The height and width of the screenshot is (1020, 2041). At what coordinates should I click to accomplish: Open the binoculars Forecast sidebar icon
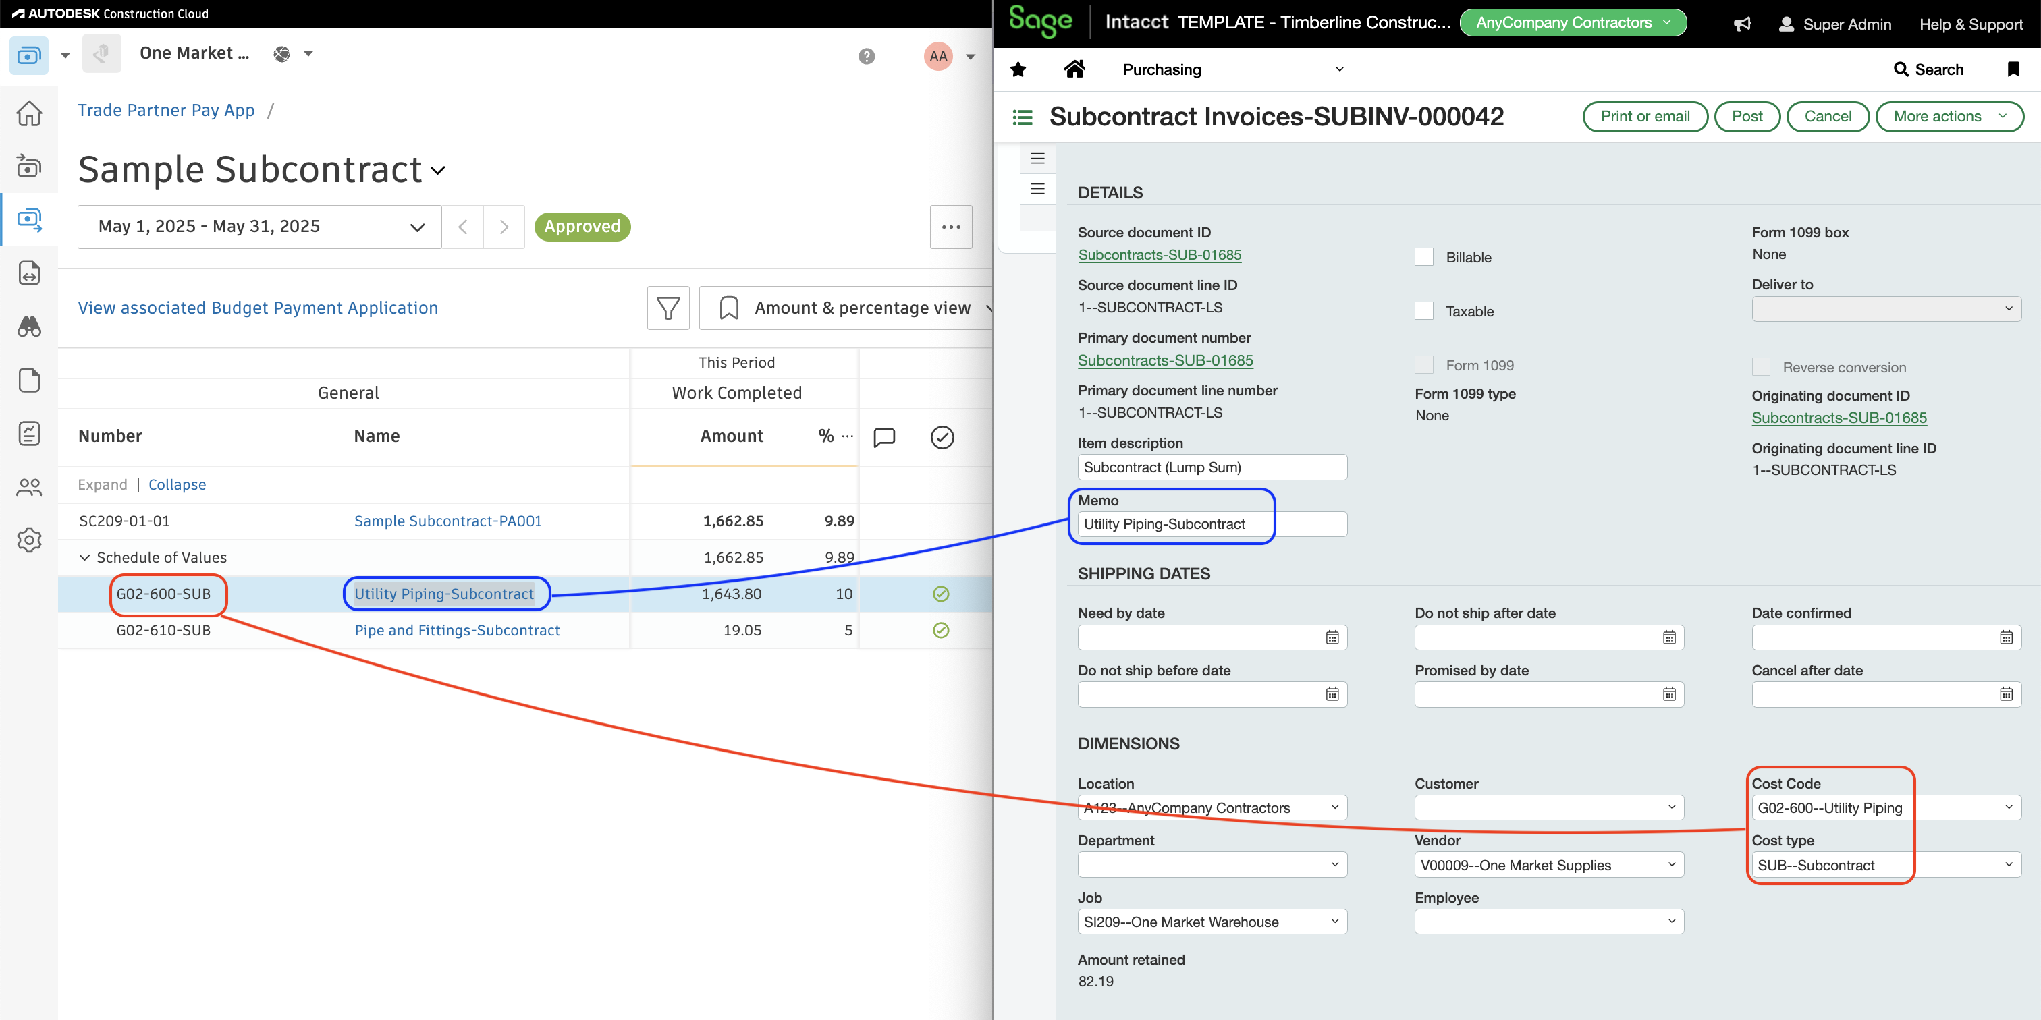(29, 327)
